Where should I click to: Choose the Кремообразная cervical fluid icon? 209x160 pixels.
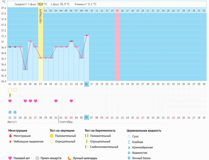pos(129,147)
